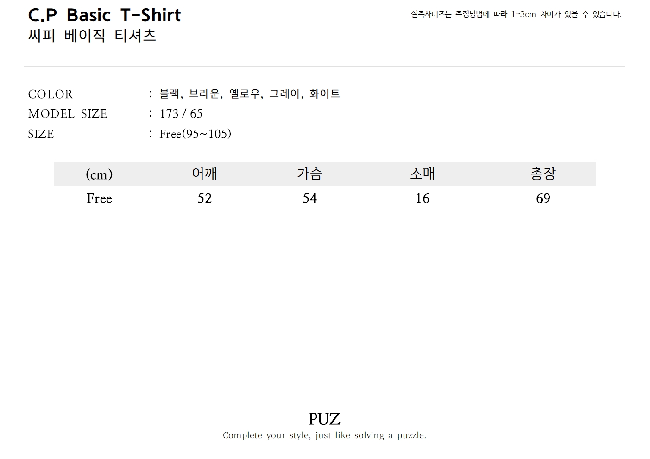Click the Free row label
The image size is (650, 459).
[99, 198]
